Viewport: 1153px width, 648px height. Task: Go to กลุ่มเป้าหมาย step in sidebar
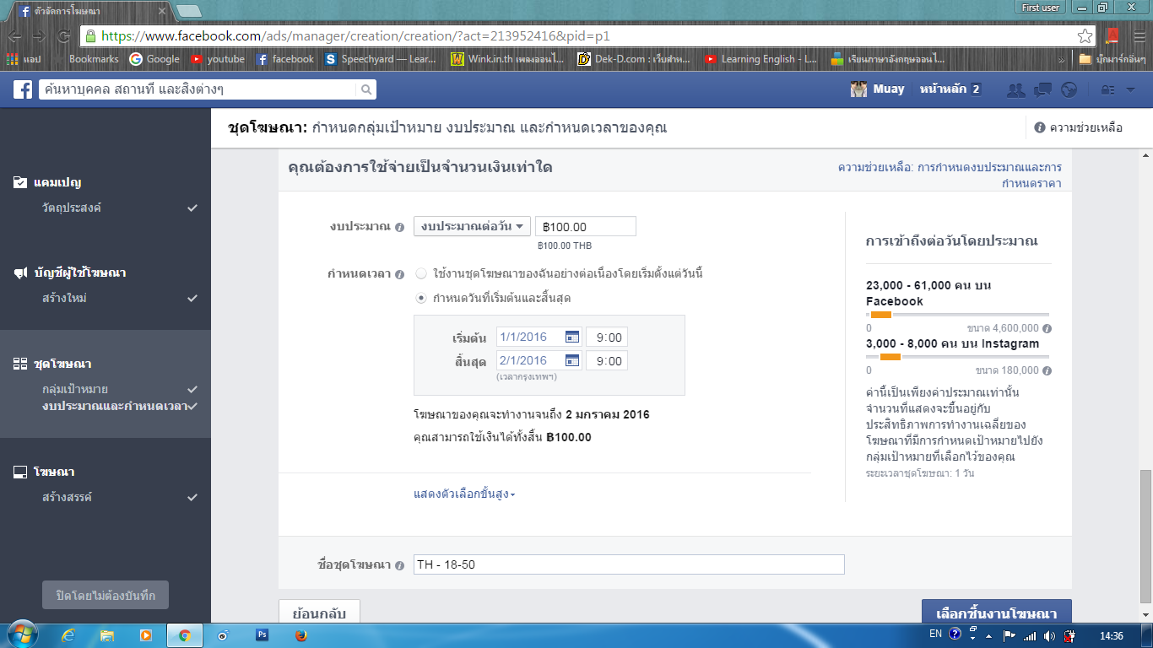click(75, 389)
